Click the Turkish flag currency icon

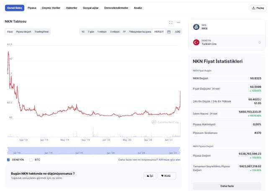point(196,42)
